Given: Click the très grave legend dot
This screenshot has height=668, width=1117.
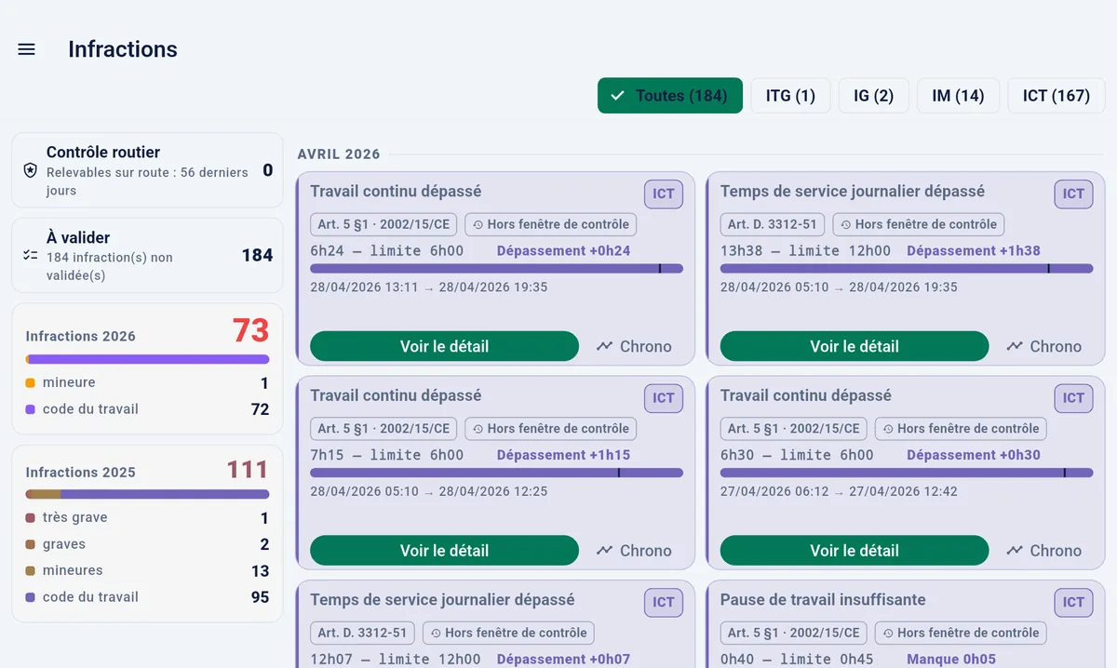Looking at the screenshot, I should pos(31,518).
